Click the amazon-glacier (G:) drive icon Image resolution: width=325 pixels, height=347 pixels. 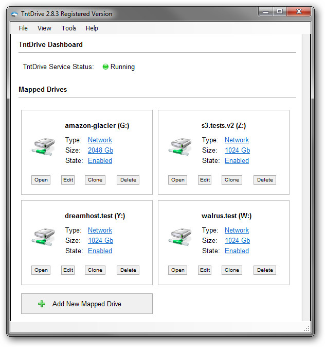(43, 146)
